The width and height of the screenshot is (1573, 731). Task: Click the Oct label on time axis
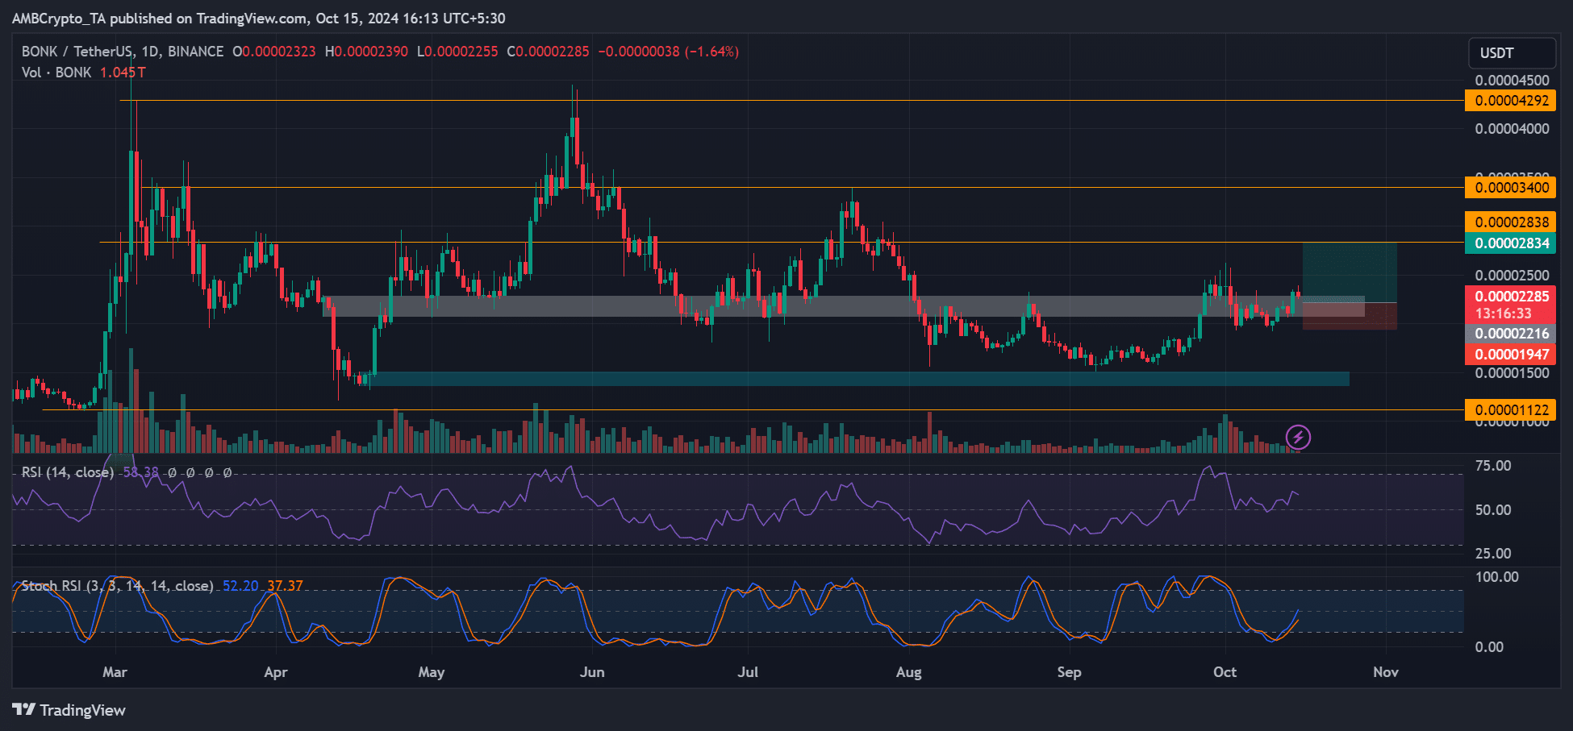1225,672
